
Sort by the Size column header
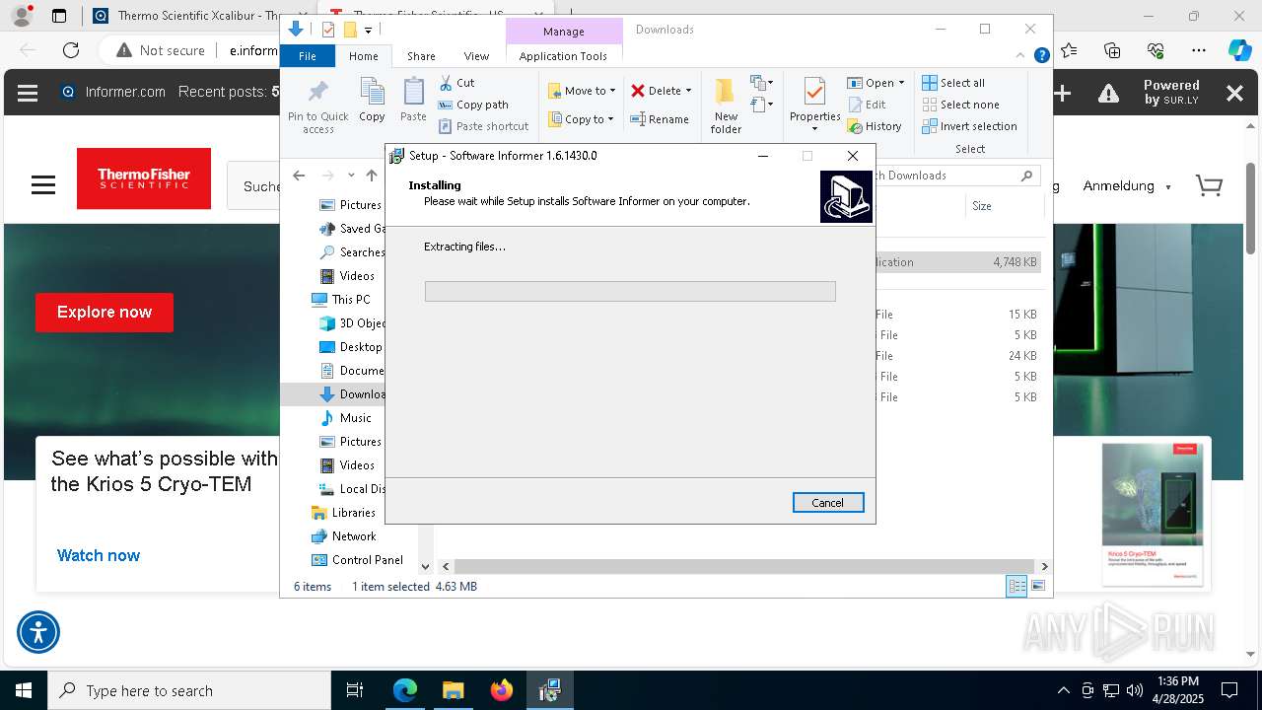pos(1004,206)
